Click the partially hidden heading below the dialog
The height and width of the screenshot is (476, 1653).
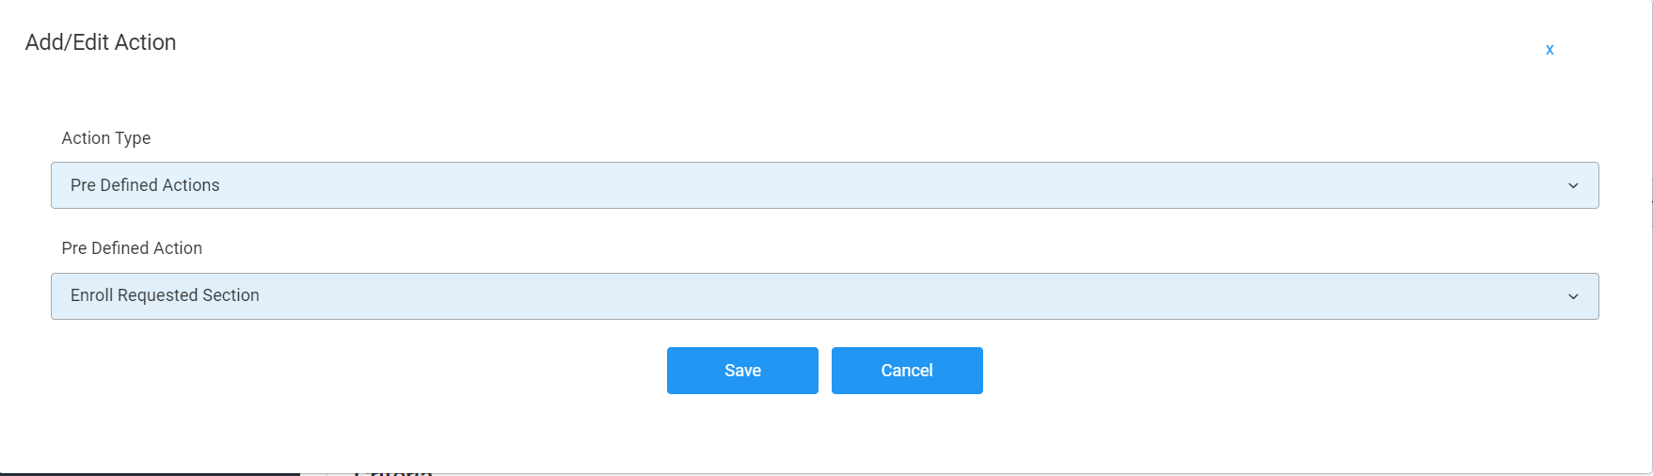point(393,471)
